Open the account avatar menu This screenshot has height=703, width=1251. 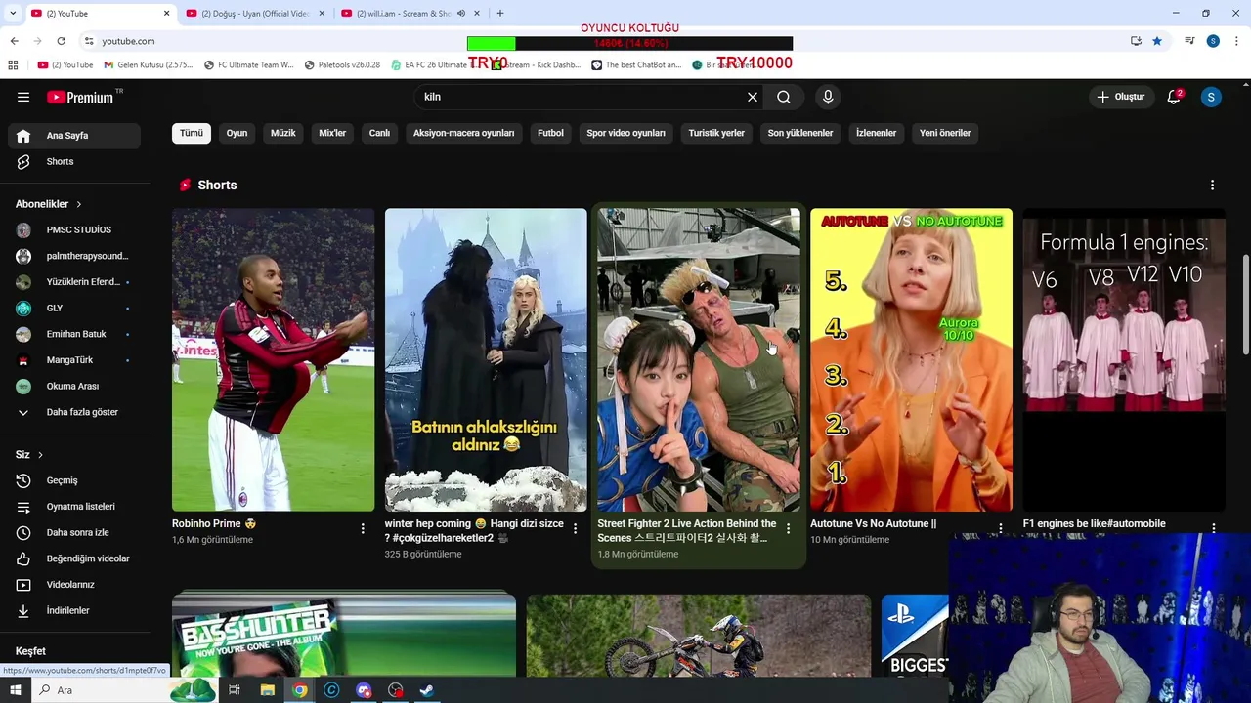point(1211,97)
